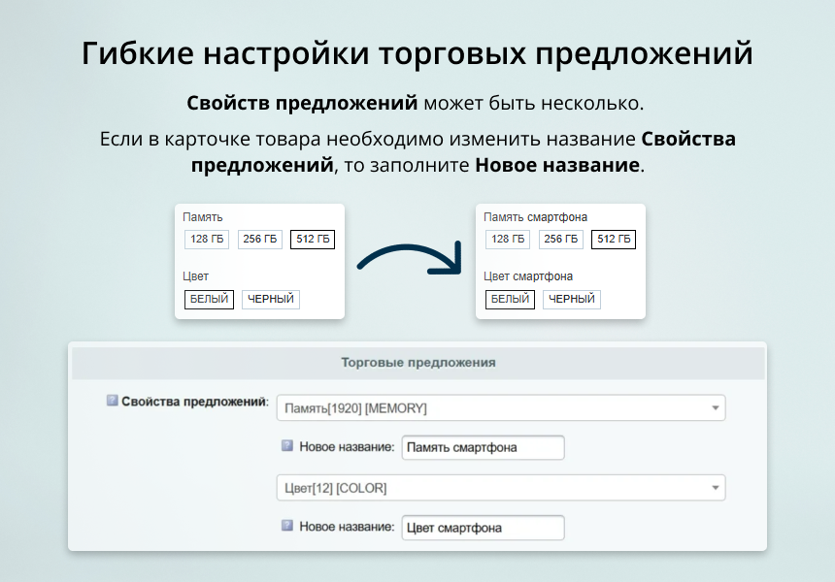Viewport: 835px width, 582px height.
Task: Expand the Цвет[12] [COLOR] dropdown
Action: pyautogui.click(x=500, y=488)
